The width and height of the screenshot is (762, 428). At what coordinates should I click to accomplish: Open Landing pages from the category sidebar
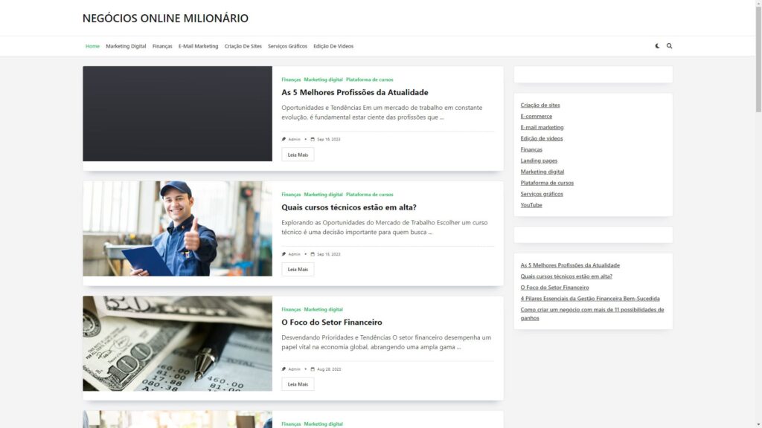(538, 160)
